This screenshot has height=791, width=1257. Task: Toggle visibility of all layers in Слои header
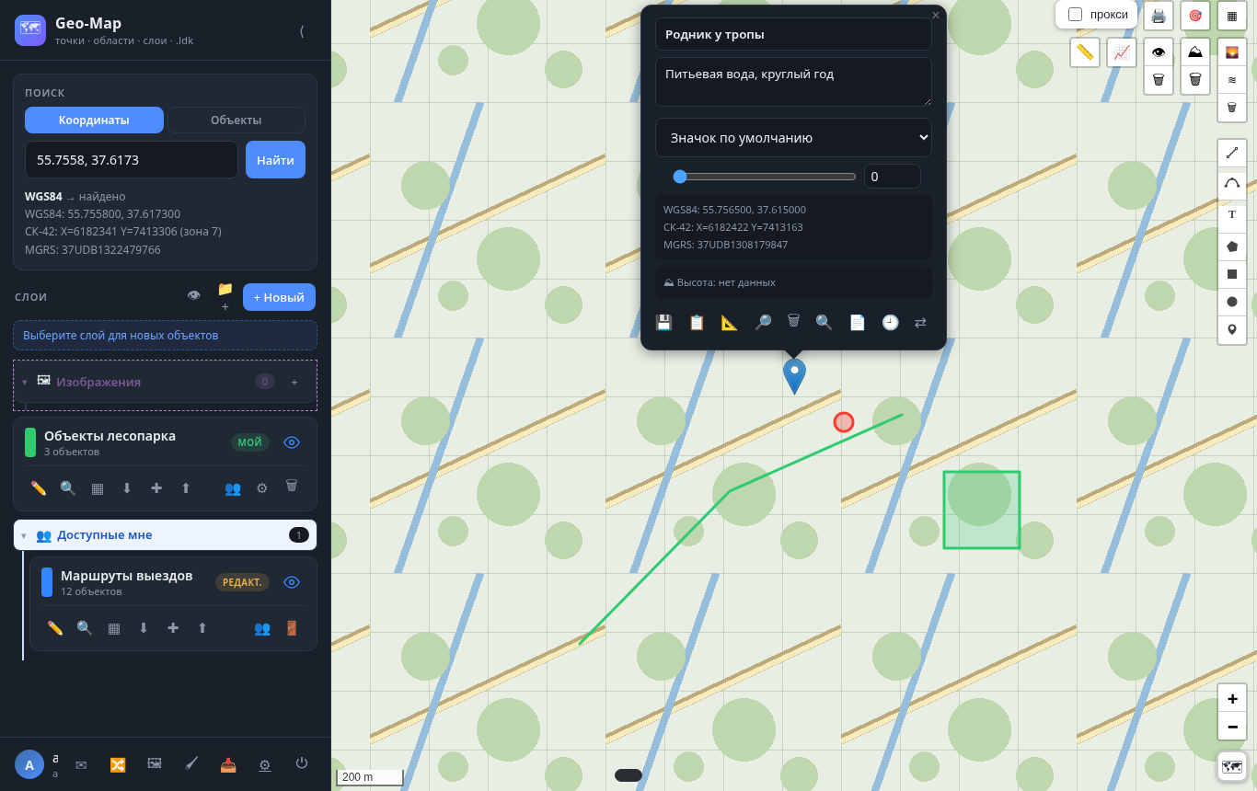coord(193,296)
